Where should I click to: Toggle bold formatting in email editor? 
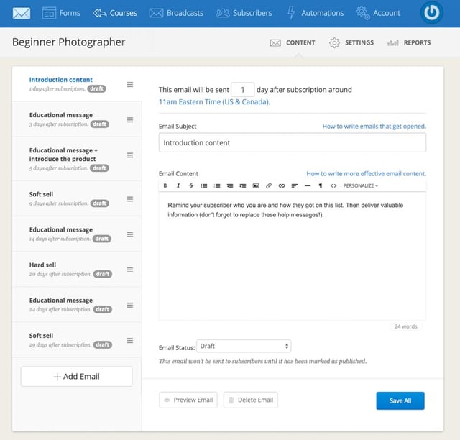click(165, 185)
